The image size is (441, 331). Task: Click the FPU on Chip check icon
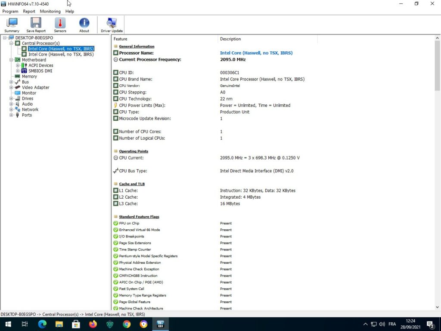[115, 223]
